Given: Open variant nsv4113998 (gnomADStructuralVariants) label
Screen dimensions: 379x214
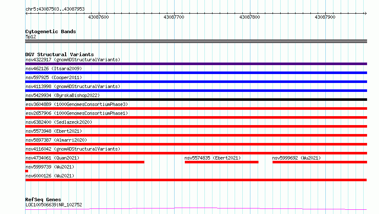Looking at the screenshot, I should point(73,86).
